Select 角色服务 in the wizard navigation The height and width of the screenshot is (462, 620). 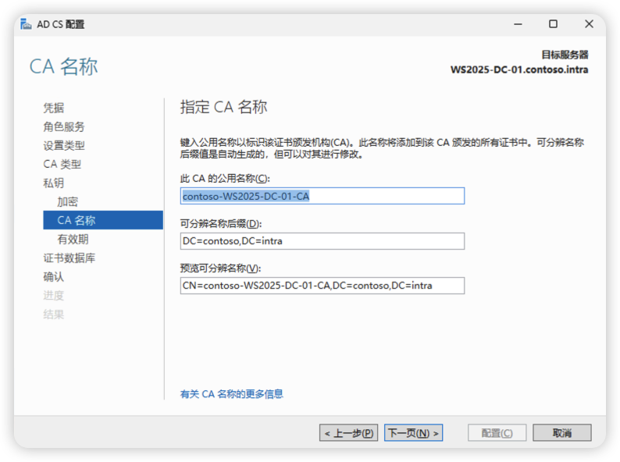tap(64, 126)
